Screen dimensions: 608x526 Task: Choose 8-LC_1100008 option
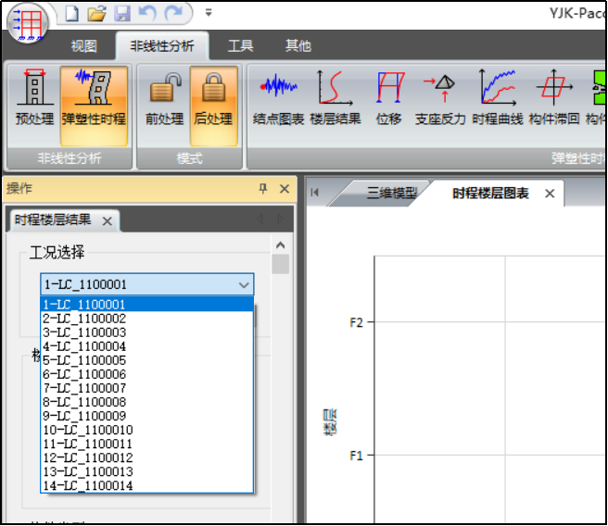147,402
